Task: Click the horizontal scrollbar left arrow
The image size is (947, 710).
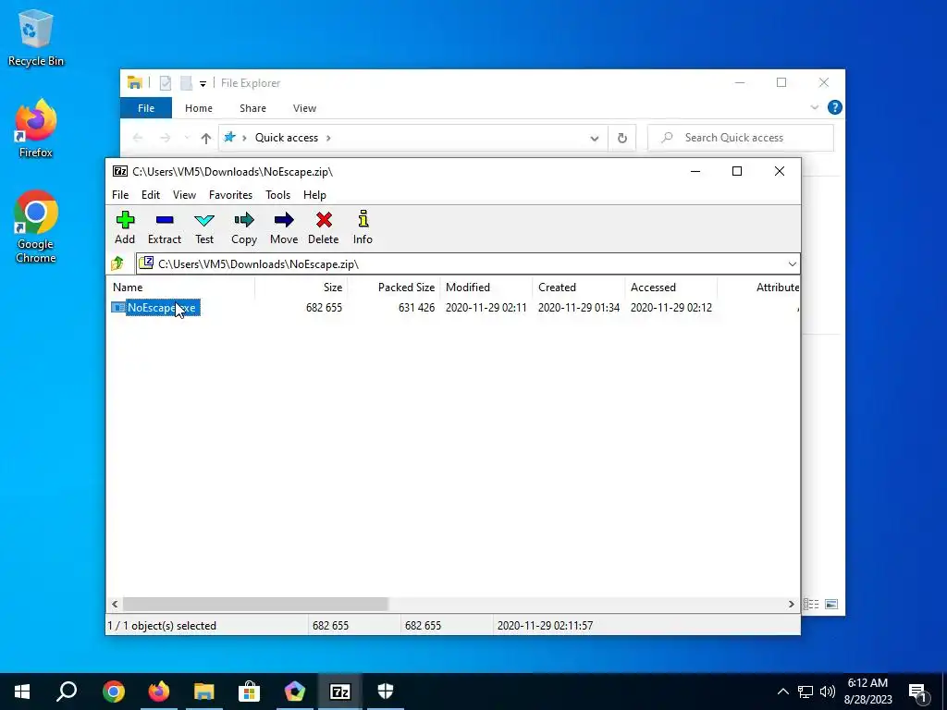Action: pyautogui.click(x=115, y=604)
